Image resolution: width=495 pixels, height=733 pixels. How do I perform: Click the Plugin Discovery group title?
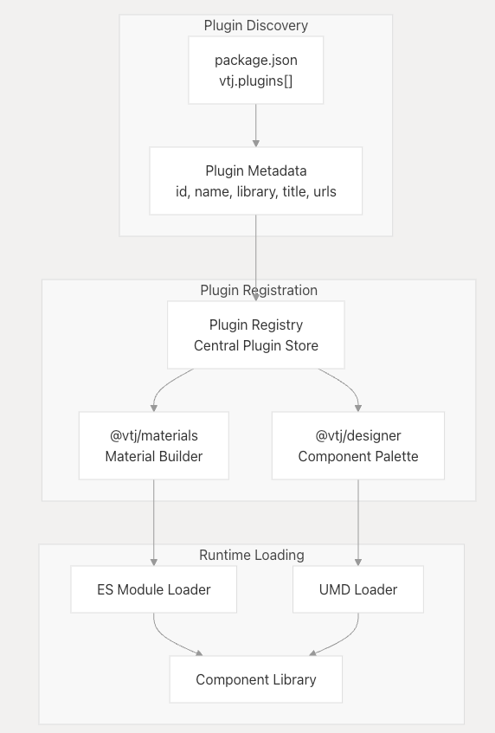tap(255, 25)
